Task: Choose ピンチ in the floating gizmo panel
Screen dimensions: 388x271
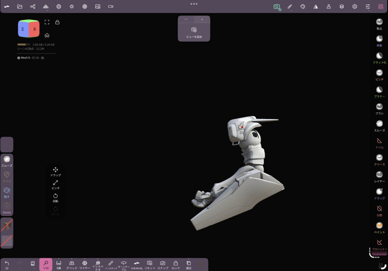Action: click(x=55, y=185)
